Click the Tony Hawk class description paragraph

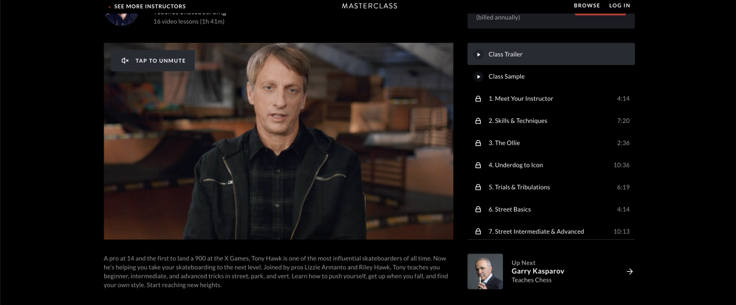coord(275,272)
